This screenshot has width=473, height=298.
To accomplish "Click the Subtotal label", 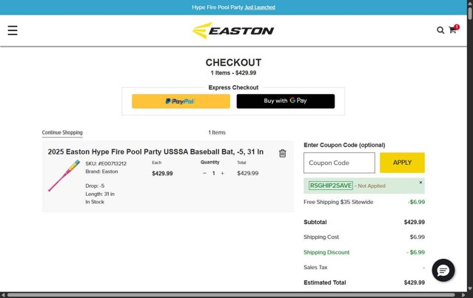I will pos(315,222).
